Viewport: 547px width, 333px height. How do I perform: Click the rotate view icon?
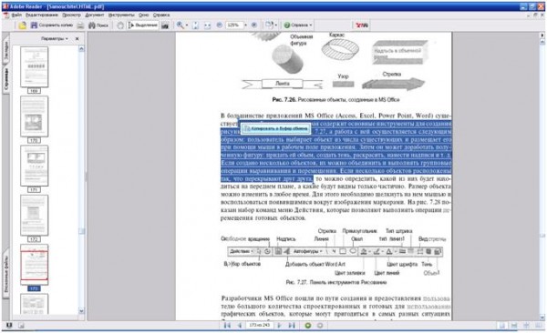coord(269,25)
